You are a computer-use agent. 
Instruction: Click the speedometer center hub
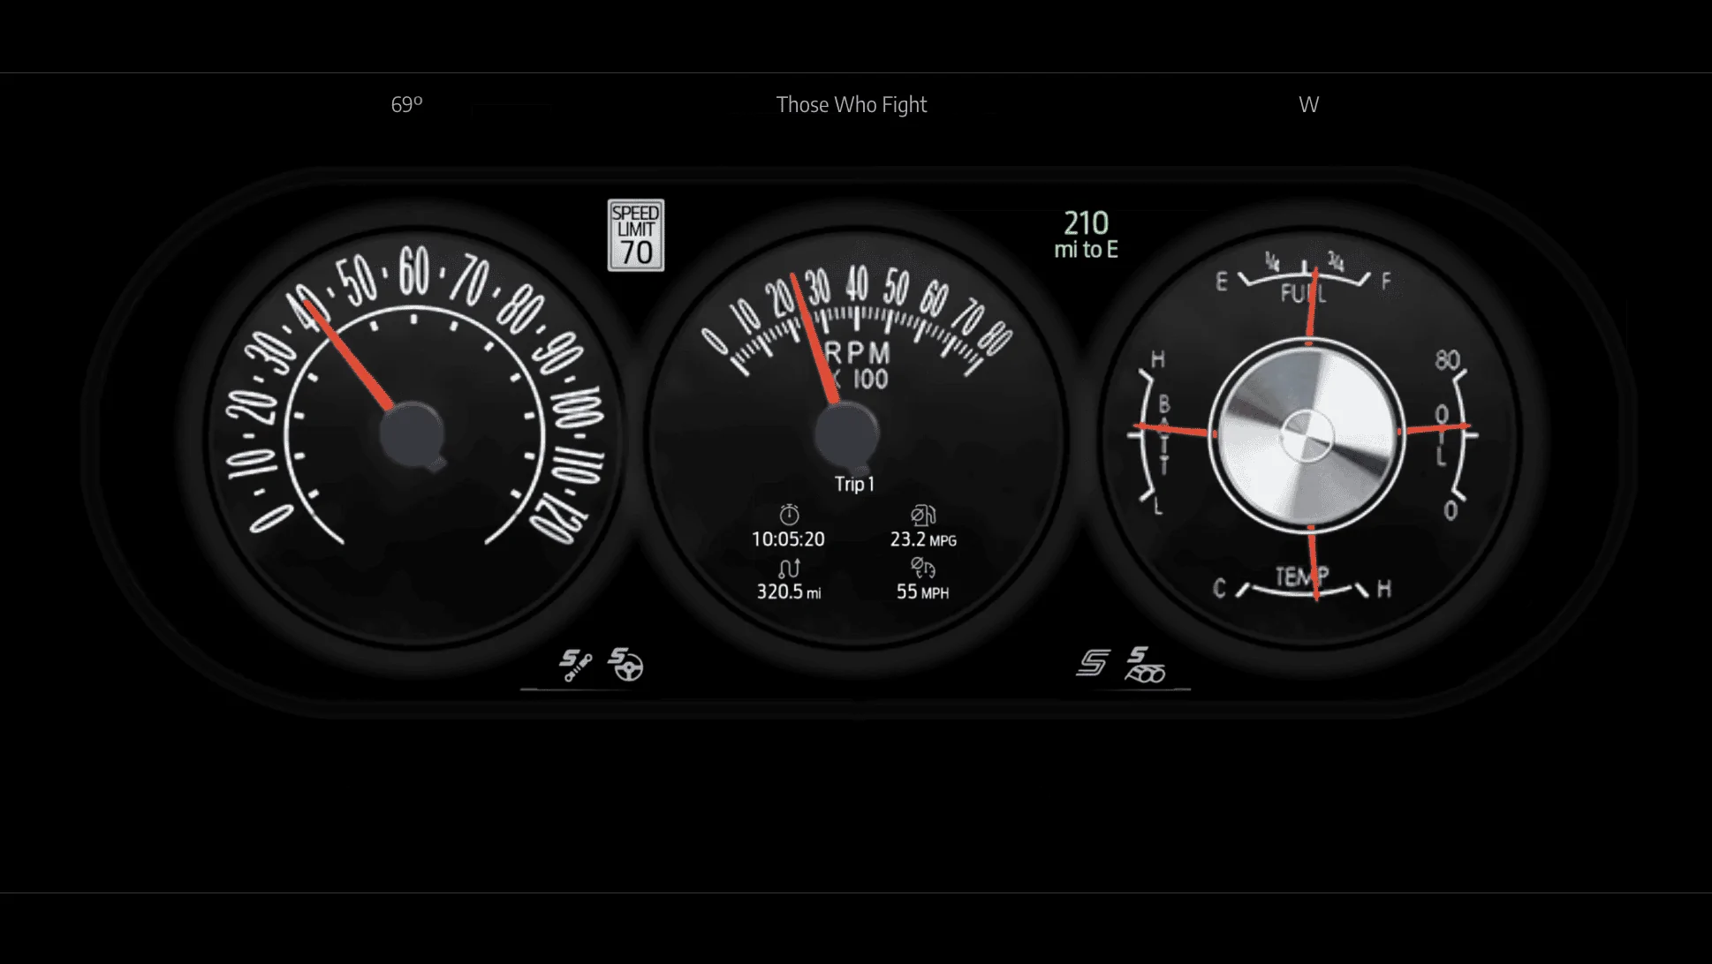412,433
